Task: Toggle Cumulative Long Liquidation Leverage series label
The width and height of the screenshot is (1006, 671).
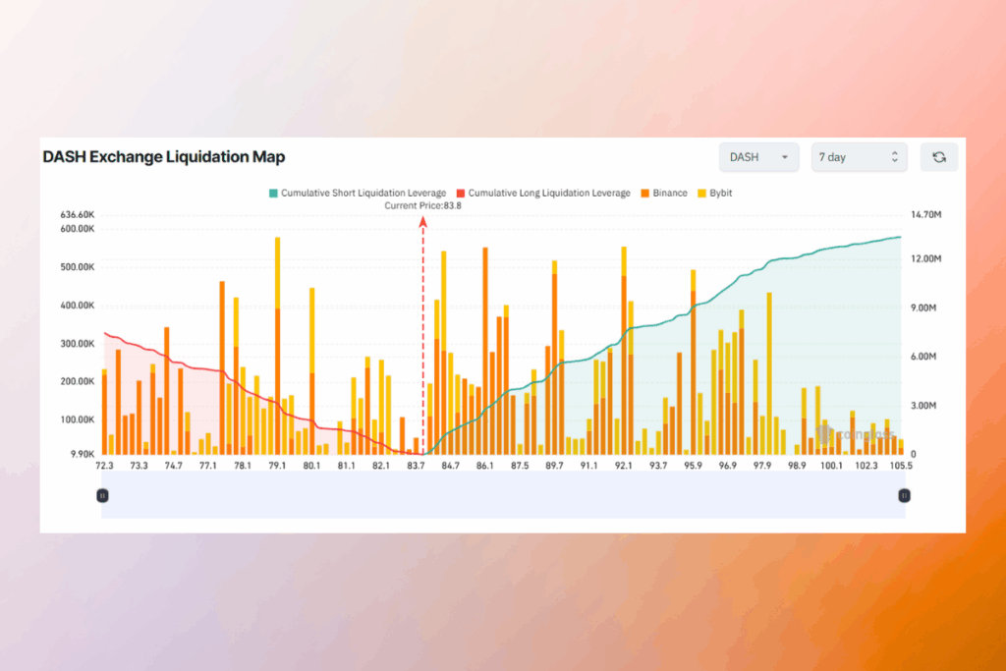Action: pos(549,194)
